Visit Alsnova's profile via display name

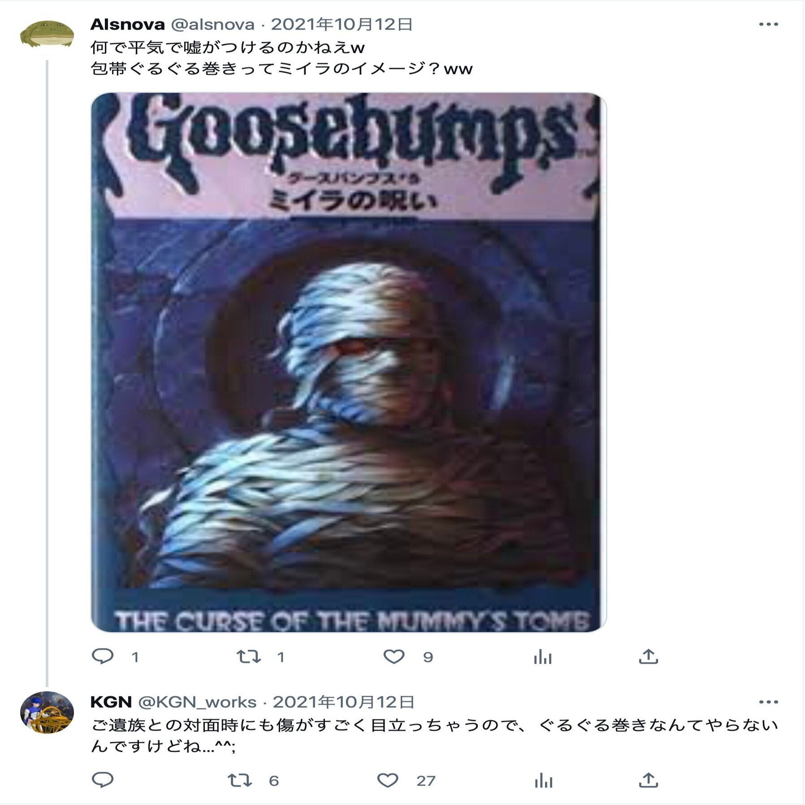click(x=127, y=24)
